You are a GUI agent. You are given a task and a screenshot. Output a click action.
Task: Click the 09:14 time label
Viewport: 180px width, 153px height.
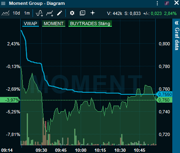(7, 150)
